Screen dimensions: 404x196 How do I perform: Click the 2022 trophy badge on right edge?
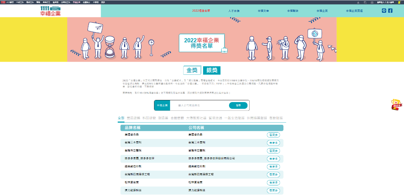click(397, 105)
